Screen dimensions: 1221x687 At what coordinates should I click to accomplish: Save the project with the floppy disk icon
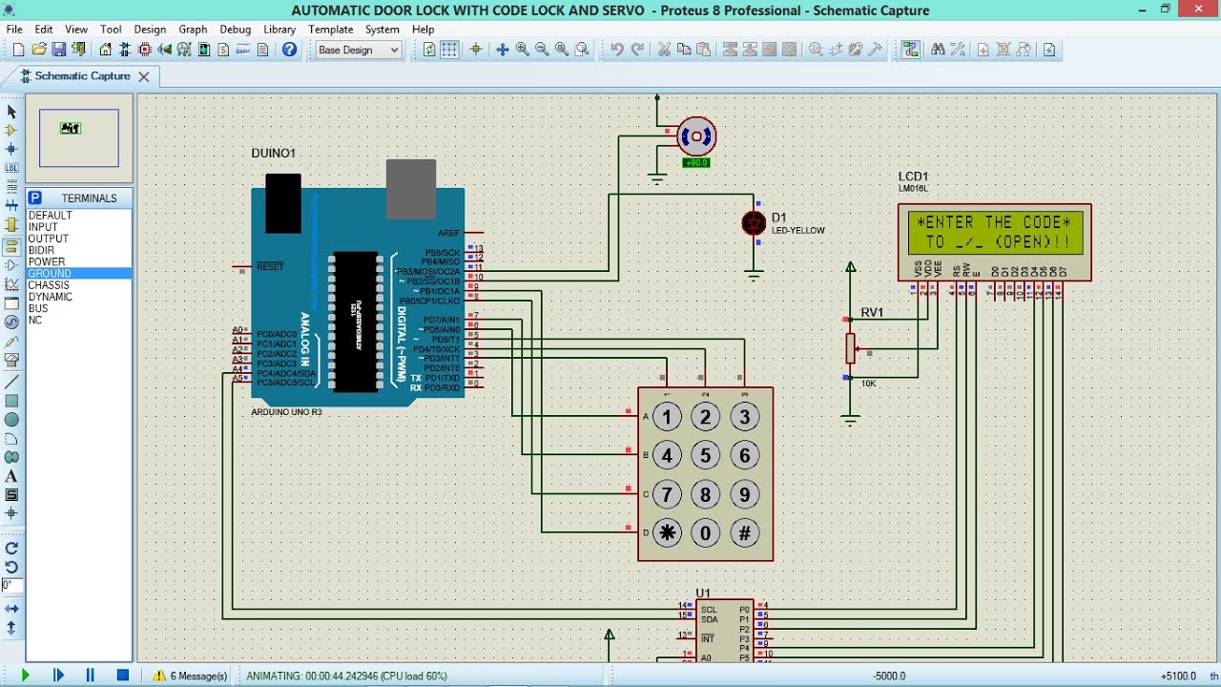click(x=59, y=50)
